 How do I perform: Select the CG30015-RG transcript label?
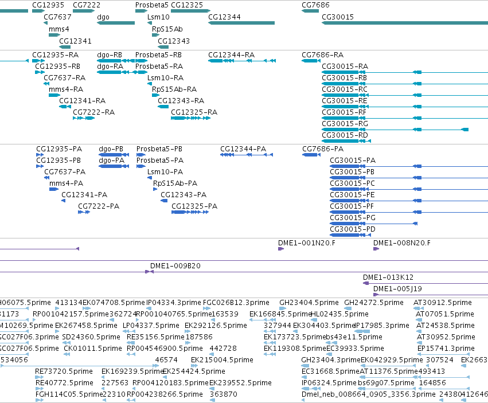coord(345,124)
